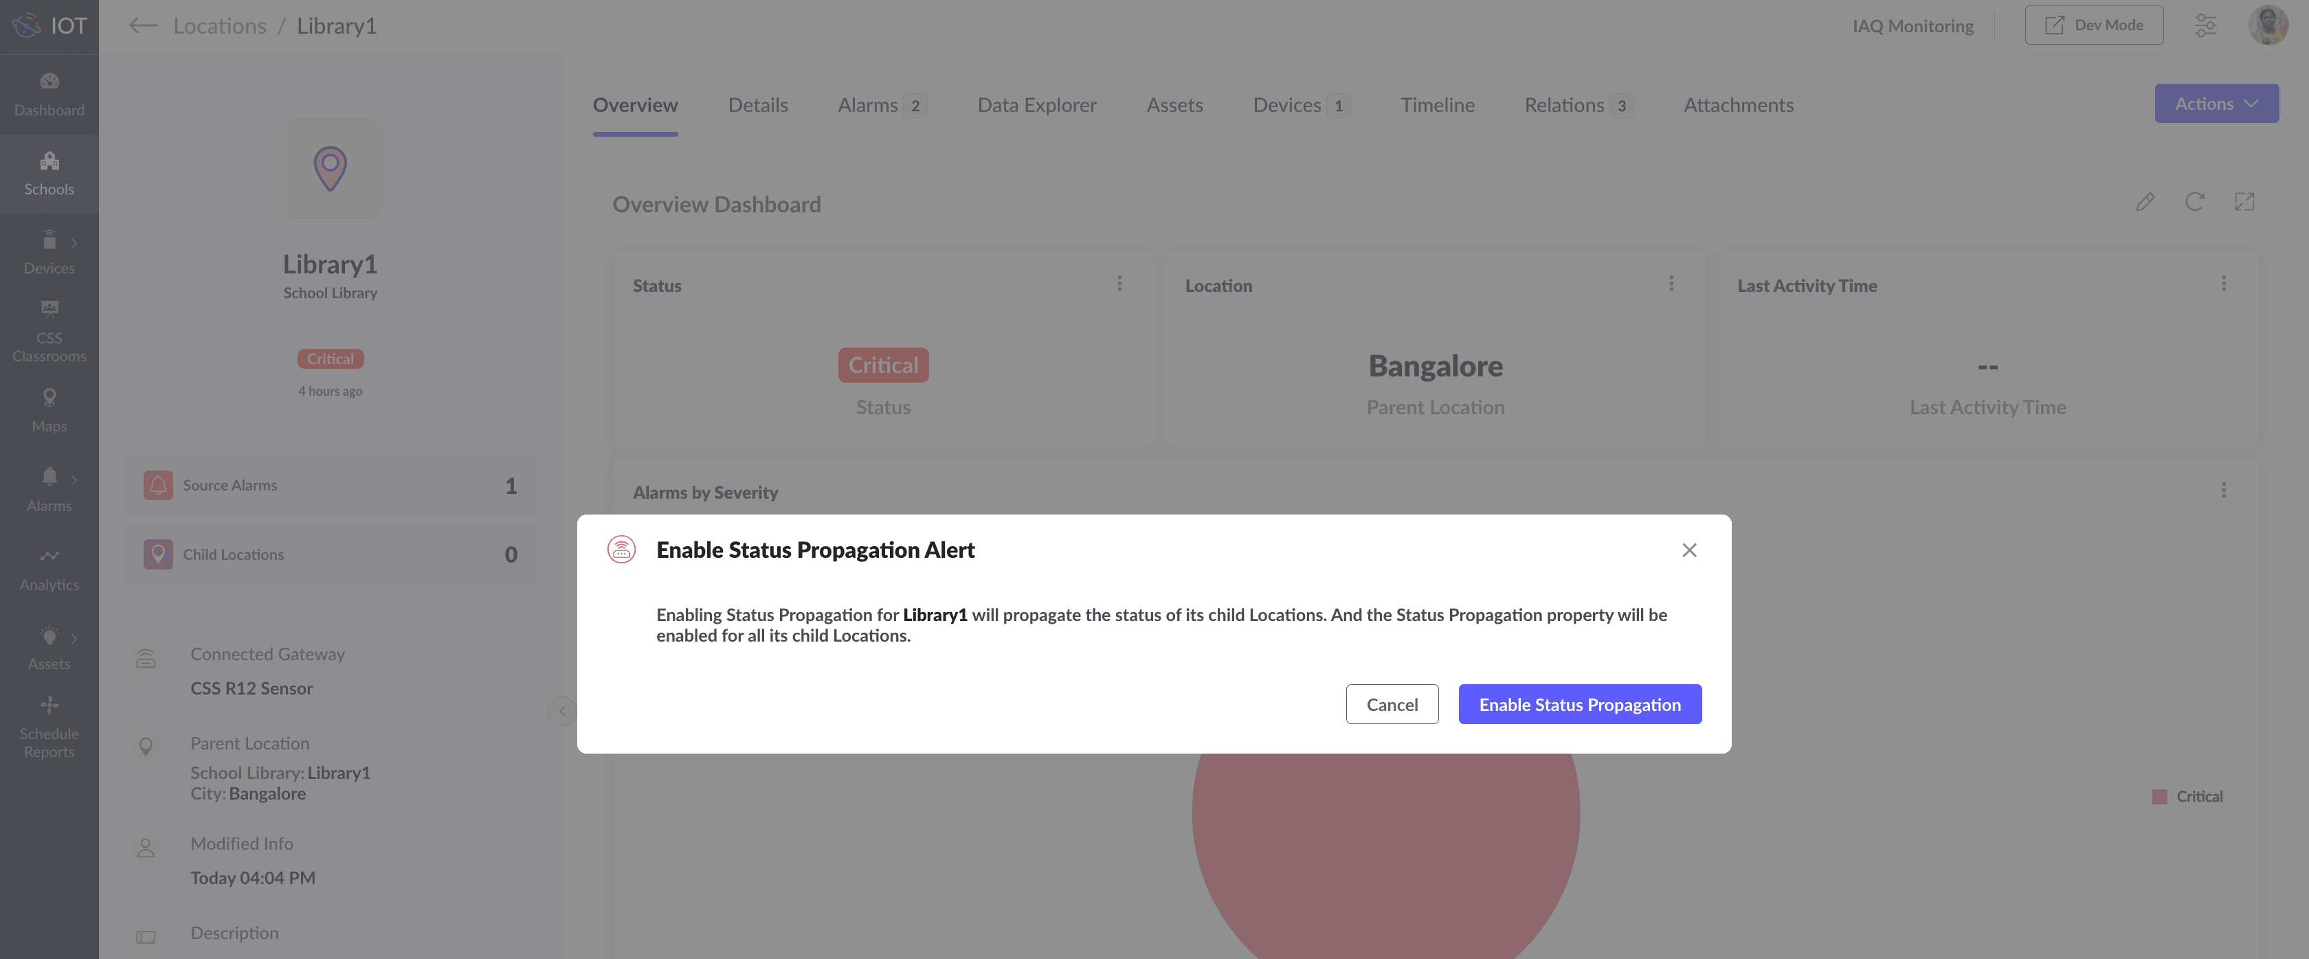Open Maps in the sidebar
Viewport: 2309px width, 959px height.
pyautogui.click(x=49, y=411)
